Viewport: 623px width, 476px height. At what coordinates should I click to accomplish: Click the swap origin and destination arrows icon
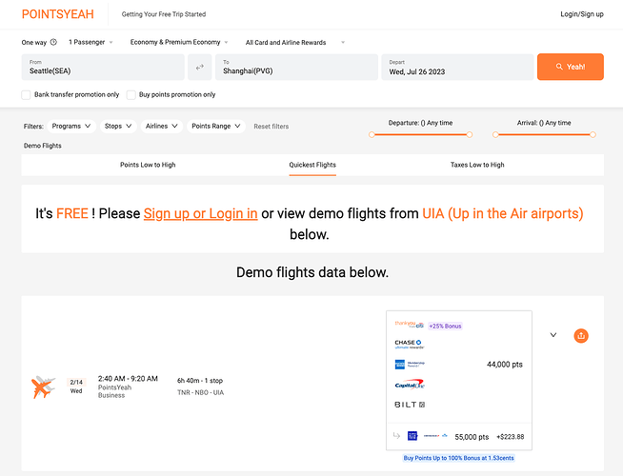(199, 67)
